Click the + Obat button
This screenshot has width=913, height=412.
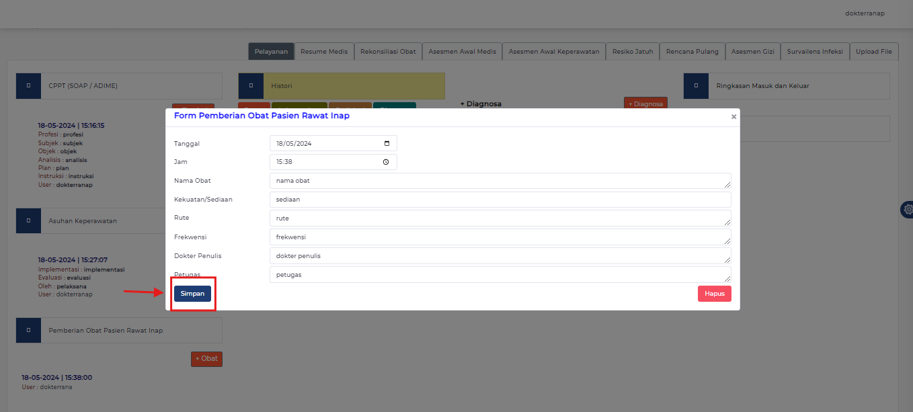click(x=206, y=358)
